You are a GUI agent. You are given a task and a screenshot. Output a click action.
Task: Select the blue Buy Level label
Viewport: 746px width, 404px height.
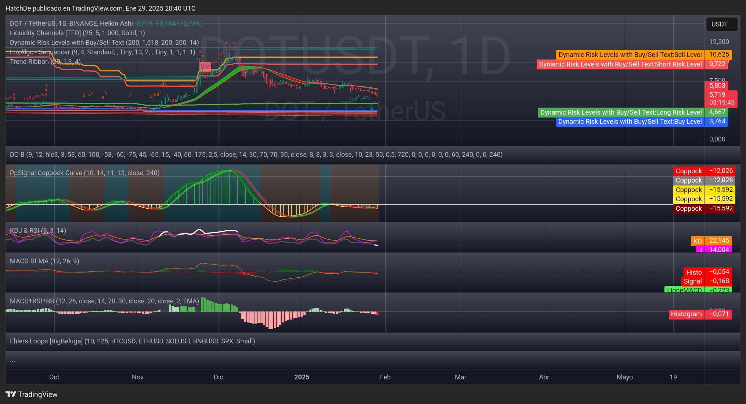(630, 122)
